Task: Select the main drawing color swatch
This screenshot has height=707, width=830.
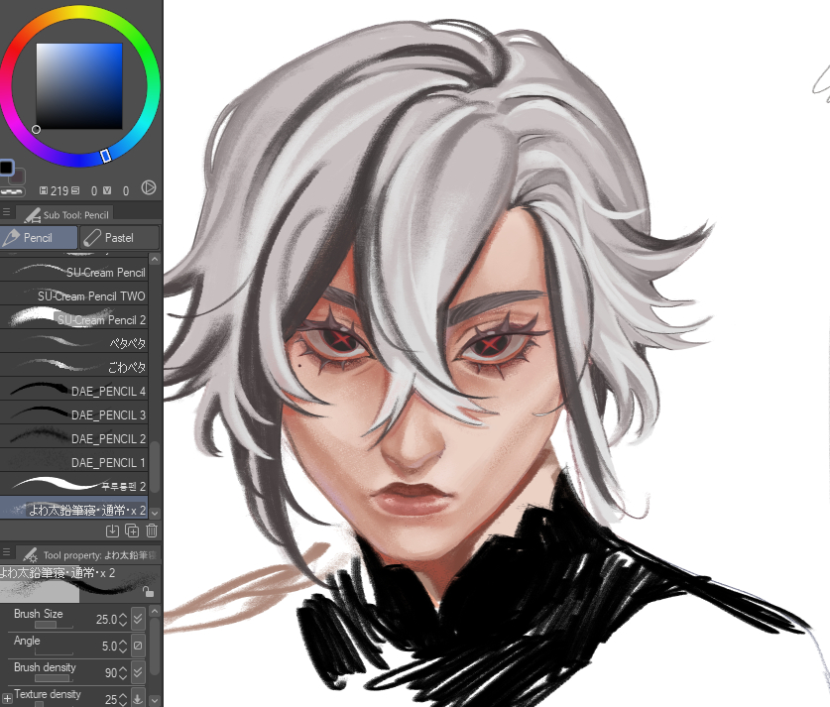Action: 7,168
